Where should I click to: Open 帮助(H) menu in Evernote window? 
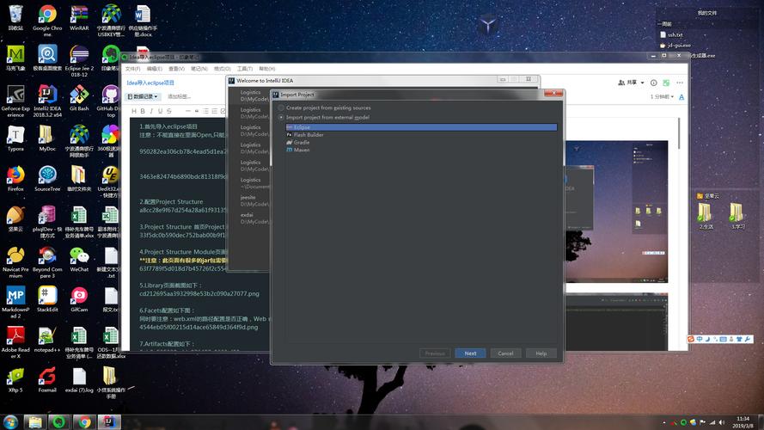(267, 69)
